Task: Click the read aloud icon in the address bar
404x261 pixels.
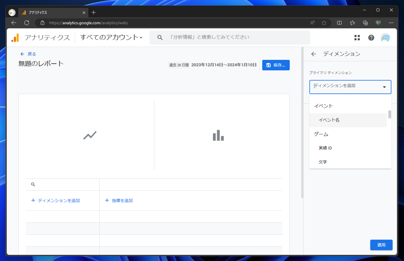Action: tap(312, 23)
